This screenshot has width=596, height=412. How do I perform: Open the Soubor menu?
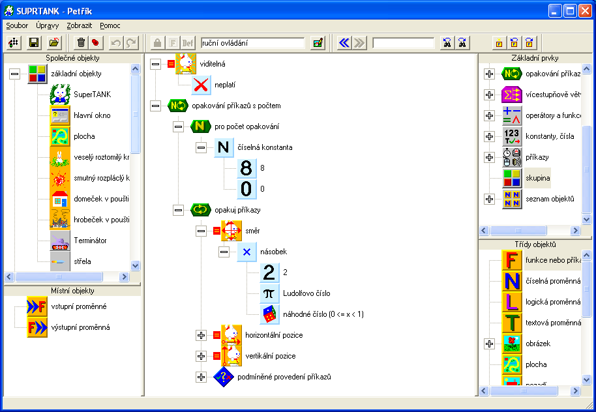tap(17, 26)
